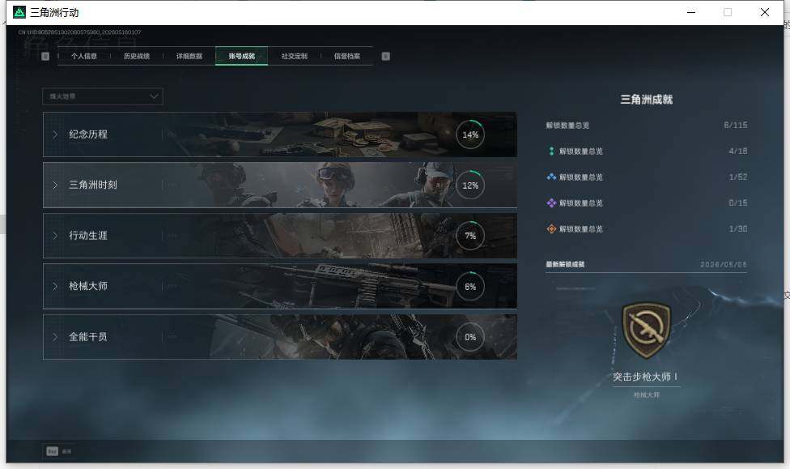Open the 个人信息 tab
The width and height of the screenshot is (790, 469).
[x=84, y=56]
